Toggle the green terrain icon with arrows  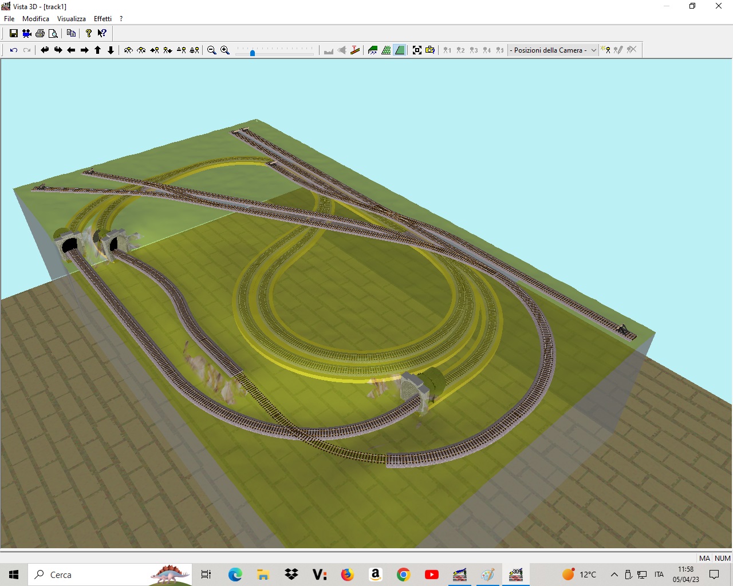pos(373,50)
